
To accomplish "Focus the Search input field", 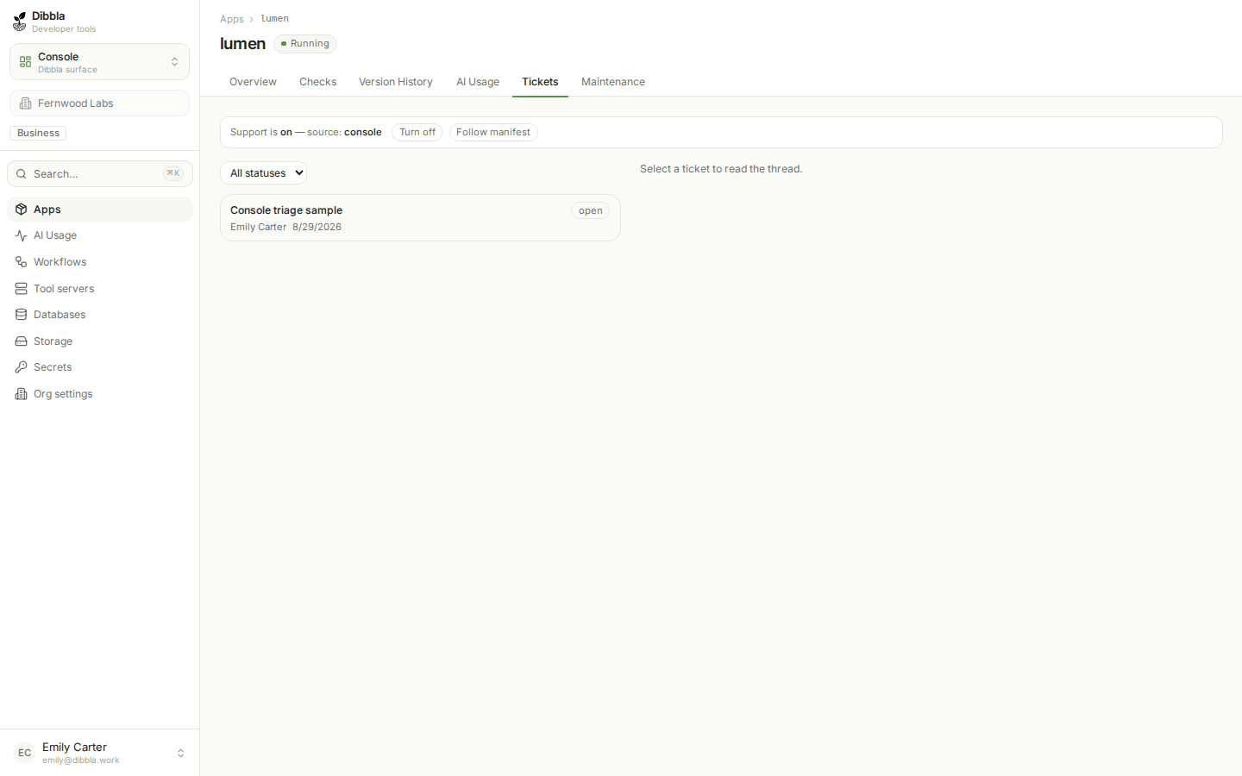I will point(99,174).
